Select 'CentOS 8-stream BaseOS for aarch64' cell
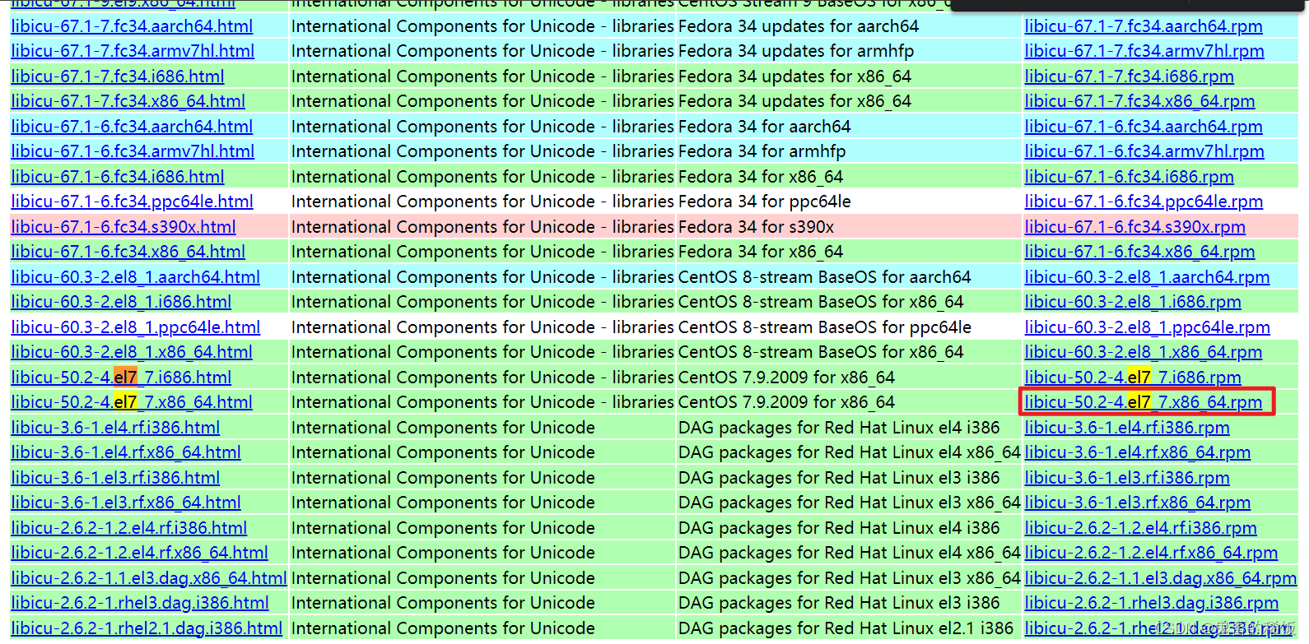 point(824,277)
